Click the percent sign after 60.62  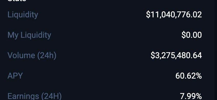199,76
